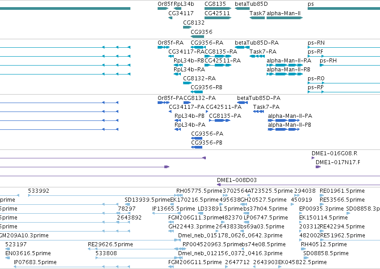Screen dimensions: 380x269
Task: Select the Task7-PA protein
Action: coord(259,112)
